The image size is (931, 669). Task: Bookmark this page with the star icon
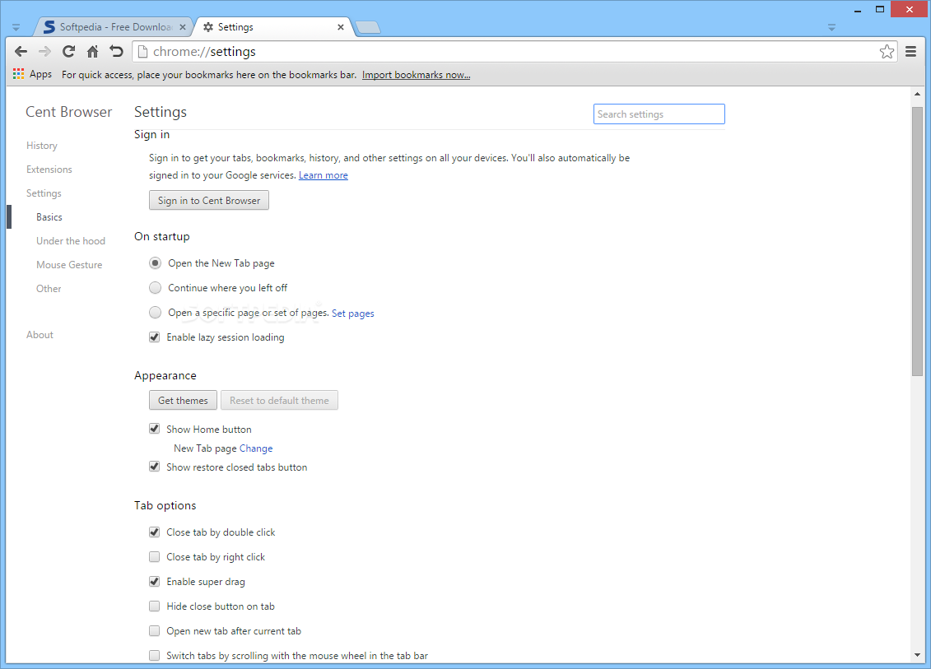[x=887, y=52]
